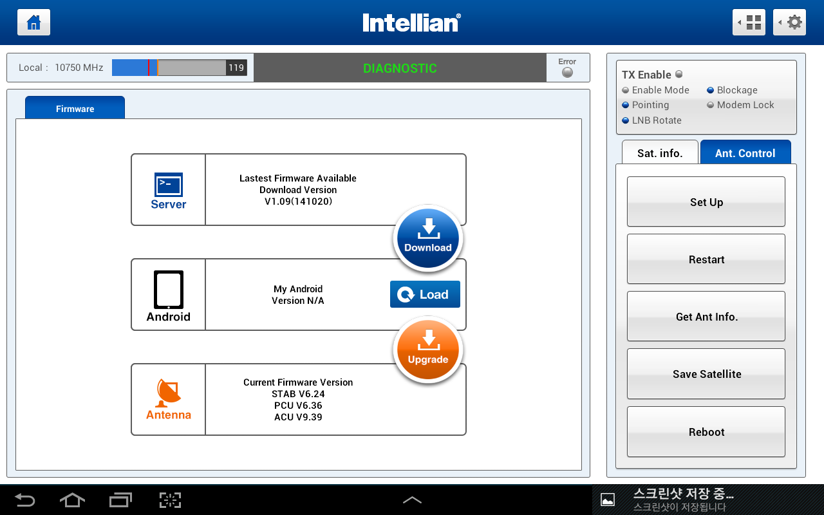Viewport: 824px width, 515px height.
Task: Tap the screenshot capture icon in navigation bar
Action: [x=170, y=500]
